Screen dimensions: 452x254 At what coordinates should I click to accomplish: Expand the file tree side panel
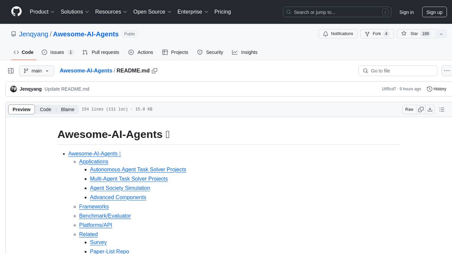click(11, 71)
